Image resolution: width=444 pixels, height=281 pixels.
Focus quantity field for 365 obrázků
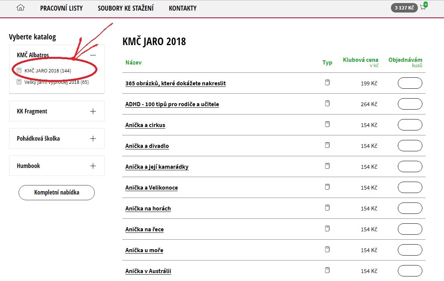click(410, 83)
